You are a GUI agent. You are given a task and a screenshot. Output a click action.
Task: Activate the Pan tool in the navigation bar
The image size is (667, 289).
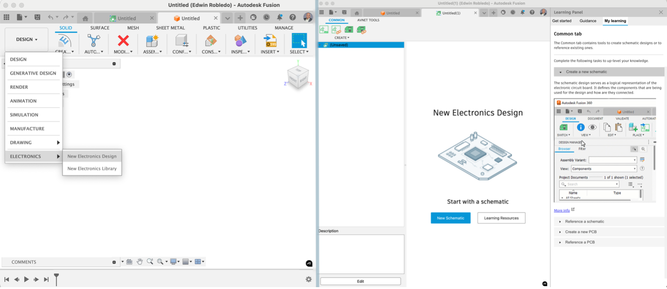pyautogui.click(x=140, y=261)
